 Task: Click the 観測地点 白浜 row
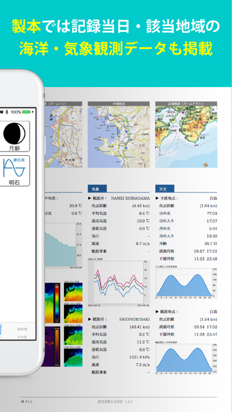(186, 311)
